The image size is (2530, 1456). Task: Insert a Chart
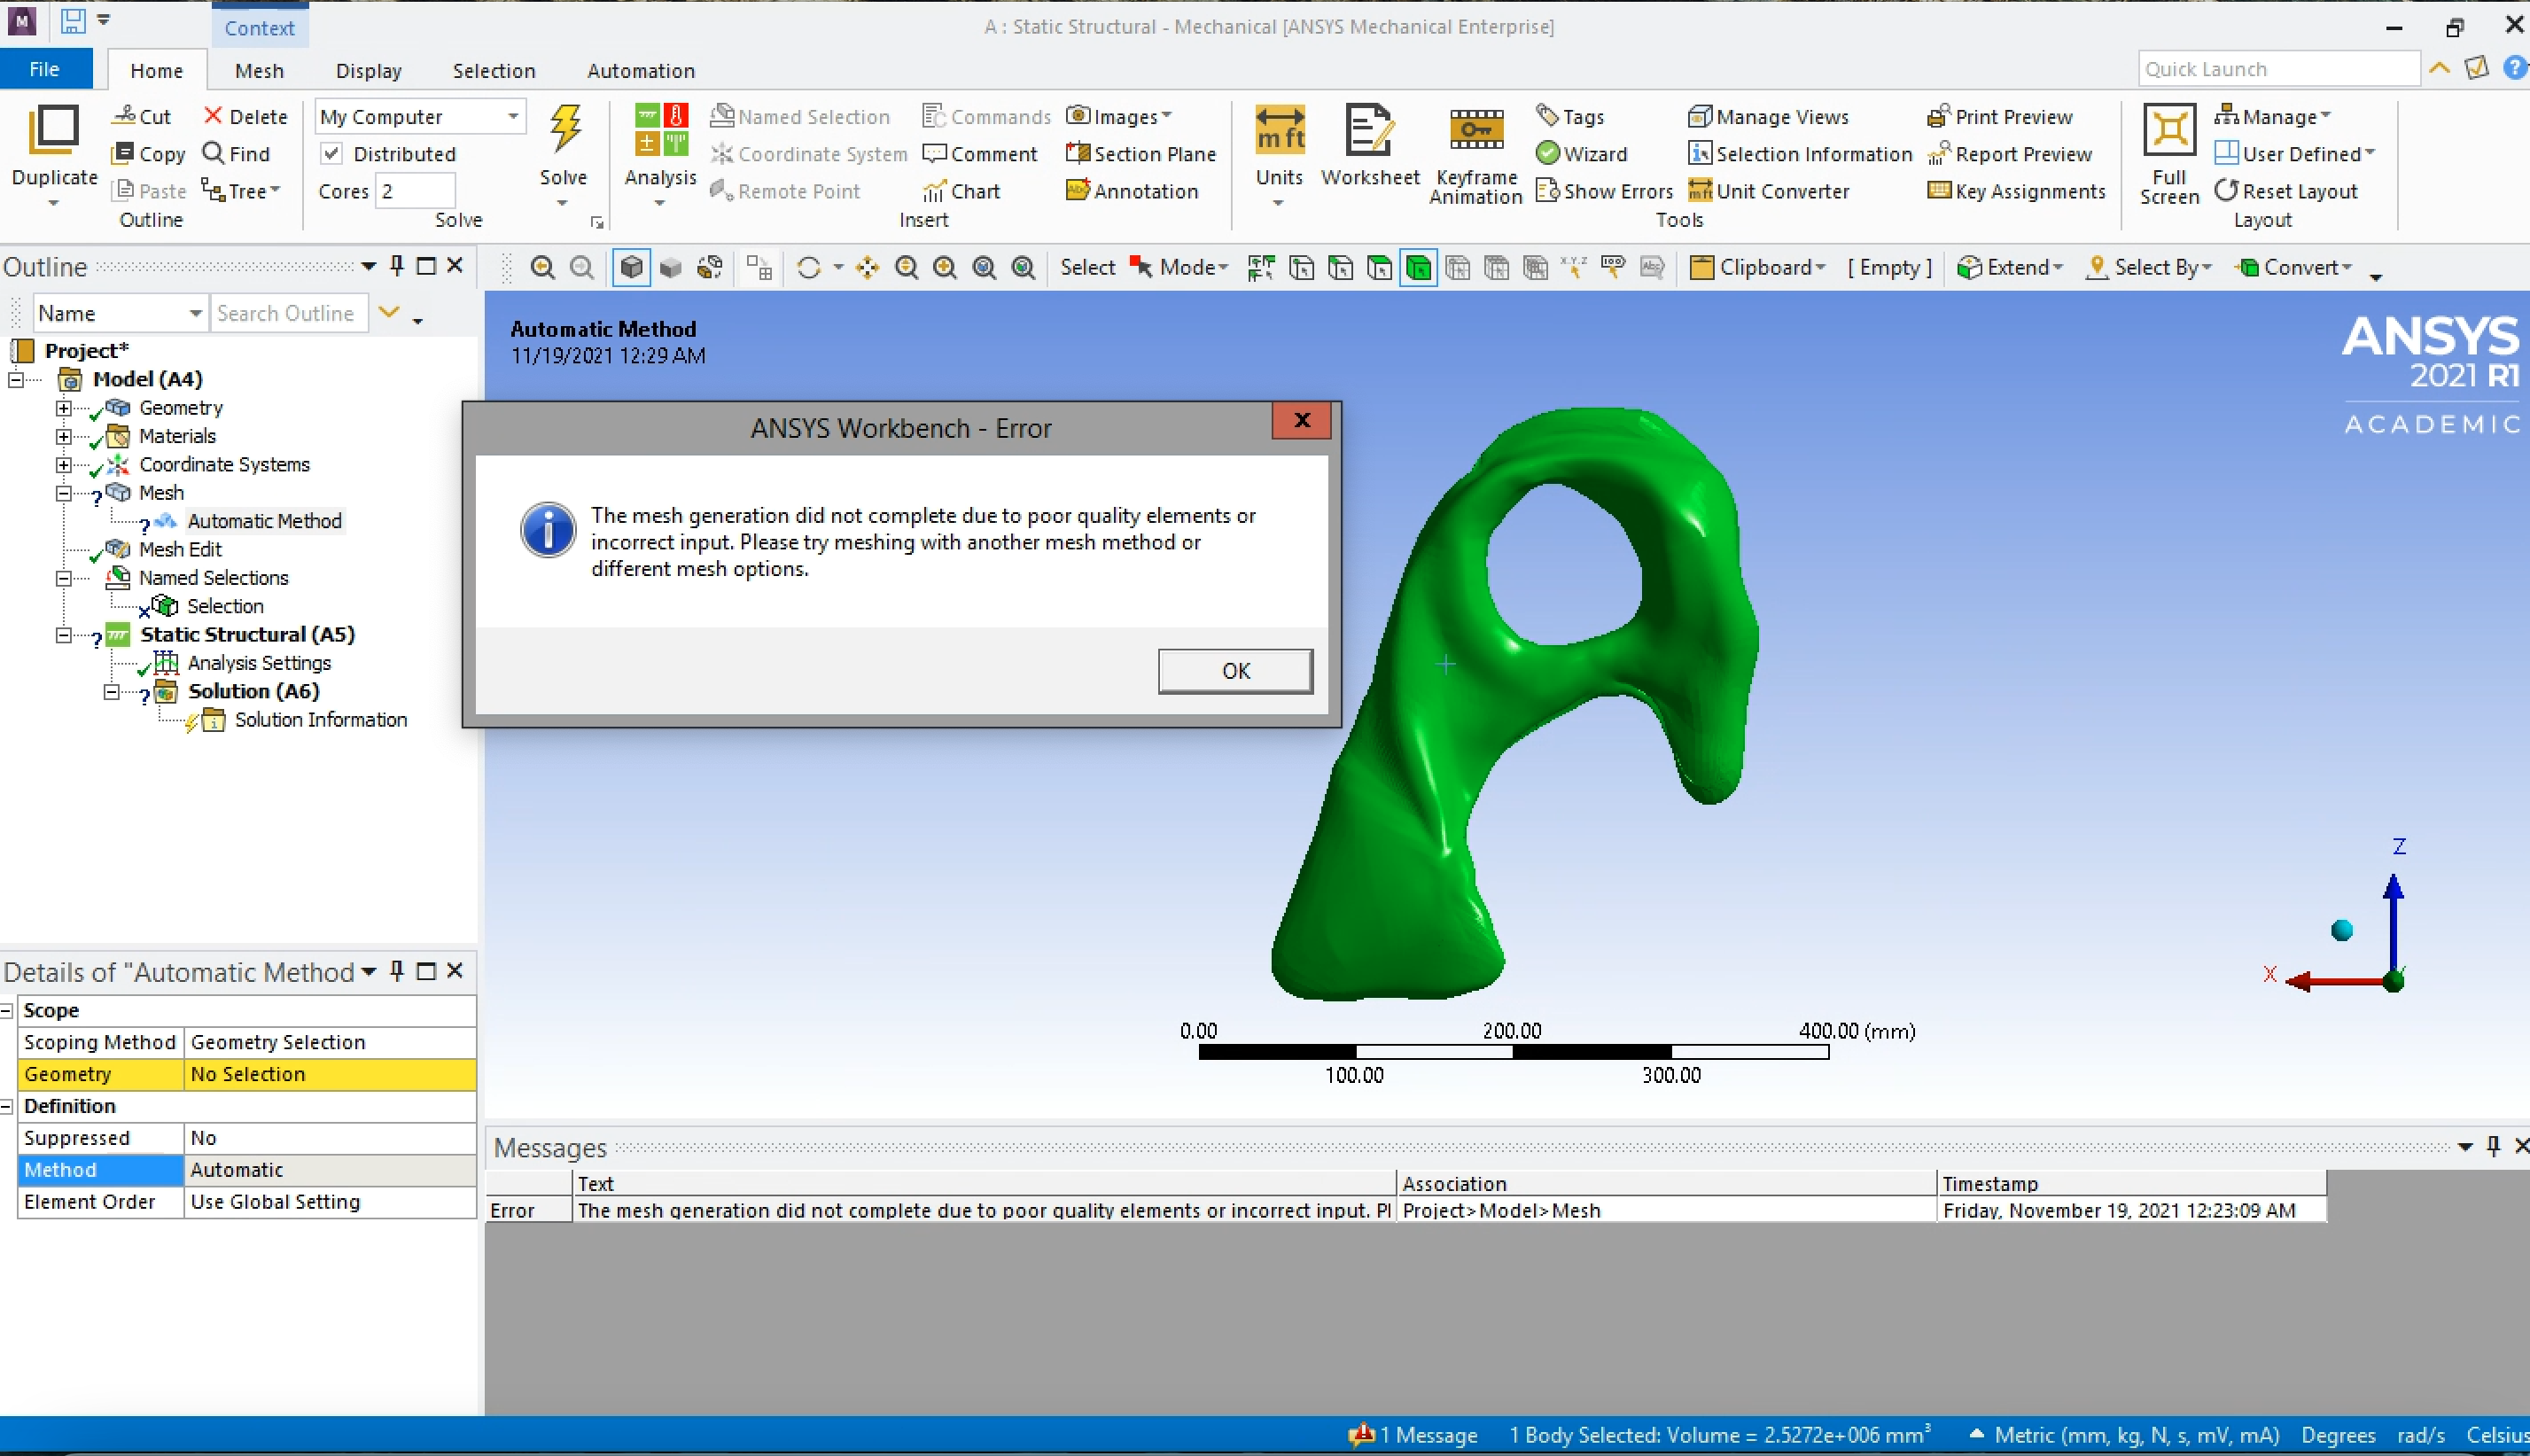pyautogui.click(x=961, y=191)
